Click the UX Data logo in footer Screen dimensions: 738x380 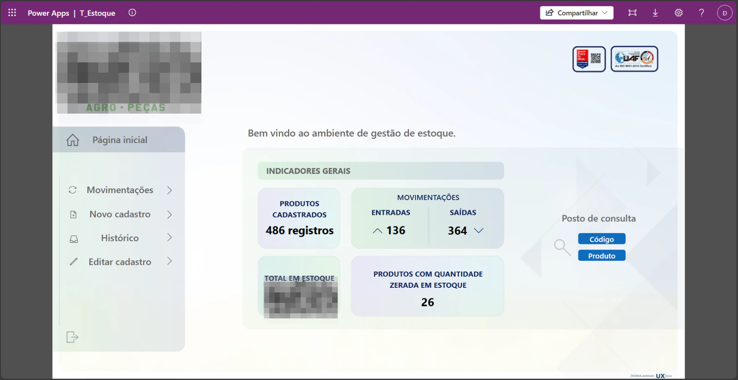tap(664, 376)
